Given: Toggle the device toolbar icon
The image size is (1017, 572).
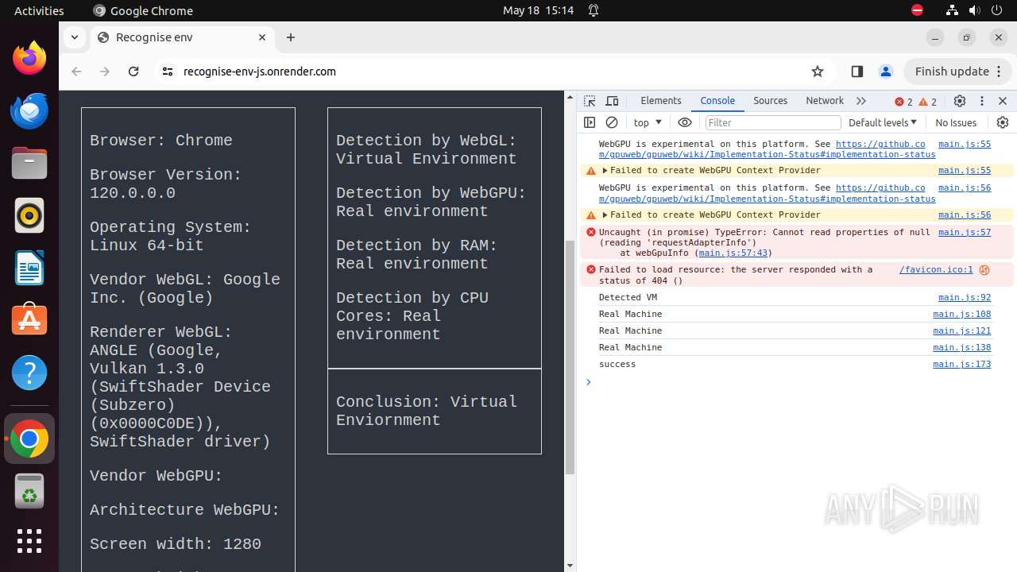Looking at the screenshot, I should 612,101.
